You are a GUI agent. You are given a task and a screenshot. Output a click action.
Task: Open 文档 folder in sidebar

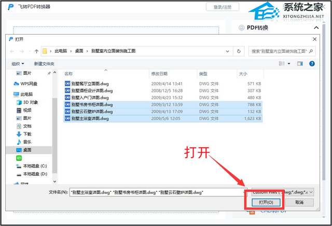click(24, 126)
